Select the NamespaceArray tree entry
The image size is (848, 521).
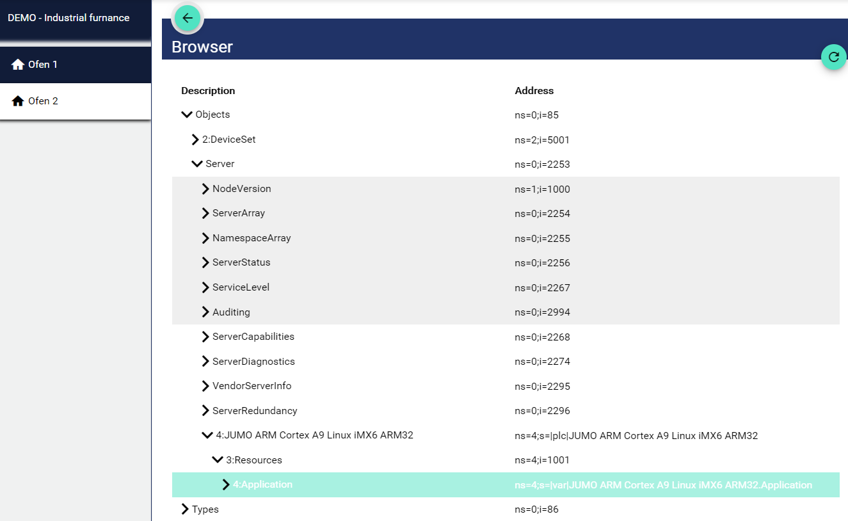click(252, 238)
